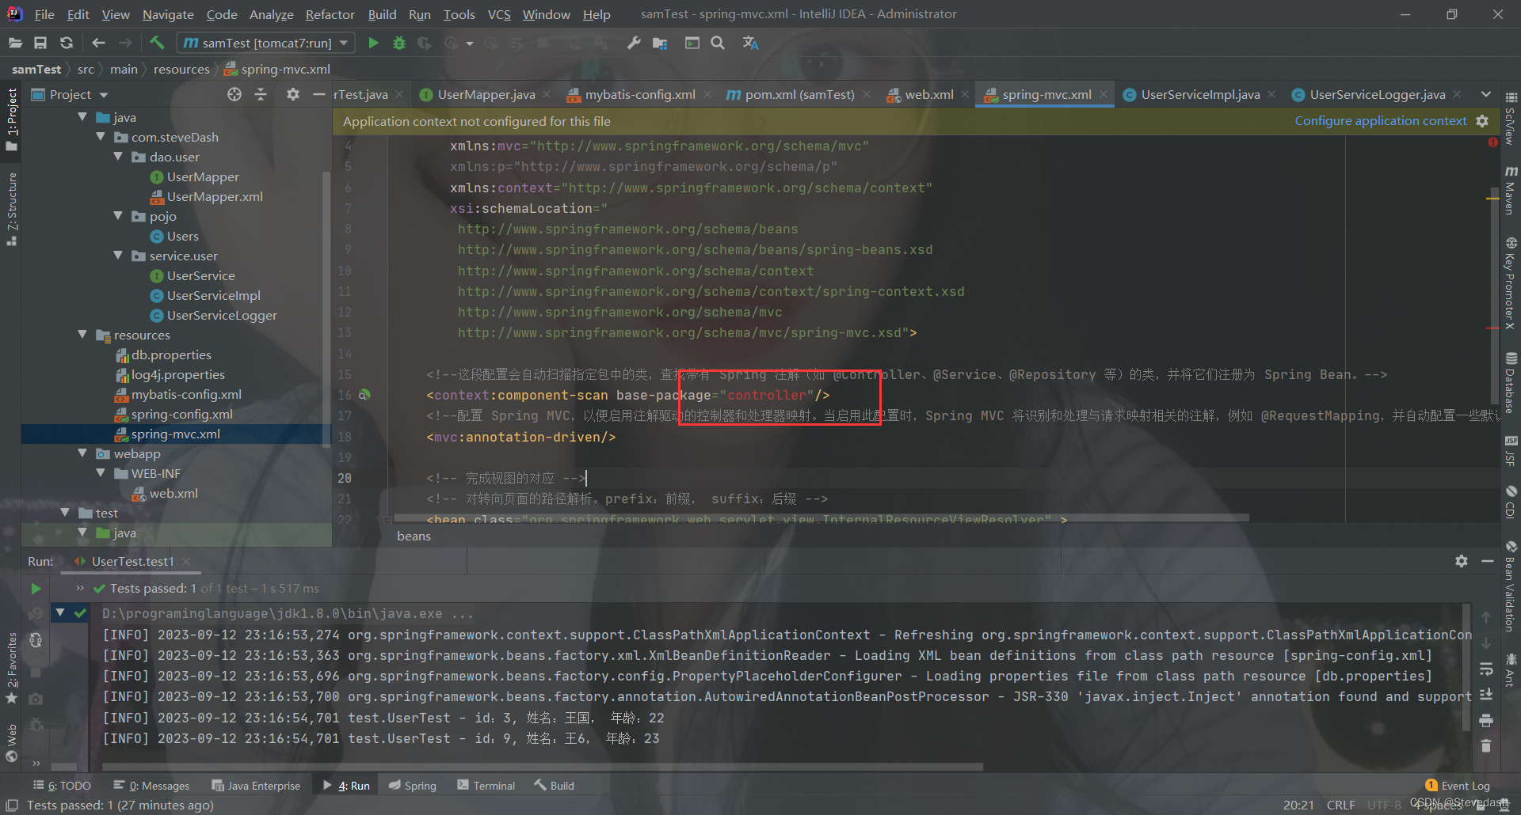Run samTest with the green Run button
Screen dimensions: 1521x815
pyautogui.click(x=373, y=43)
